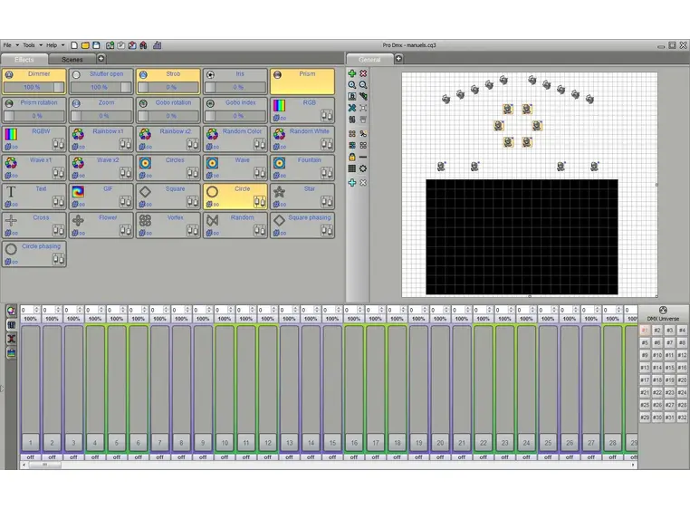
Task: Open the Help dropdown menu
Action: pyautogui.click(x=53, y=45)
